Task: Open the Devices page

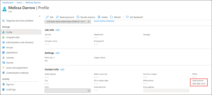Action: tap(10, 63)
